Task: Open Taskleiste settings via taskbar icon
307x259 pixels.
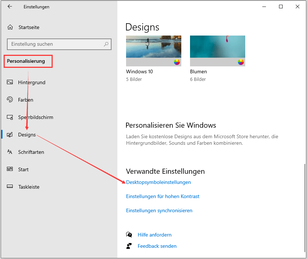Action: point(9,187)
